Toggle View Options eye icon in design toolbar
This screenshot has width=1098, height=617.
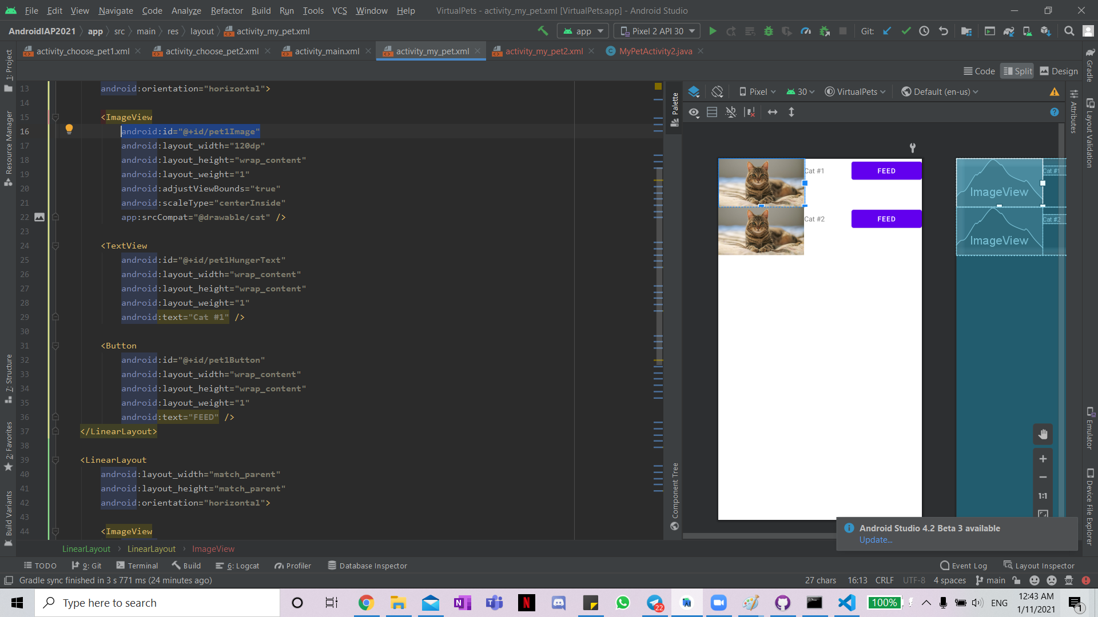pos(694,112)
